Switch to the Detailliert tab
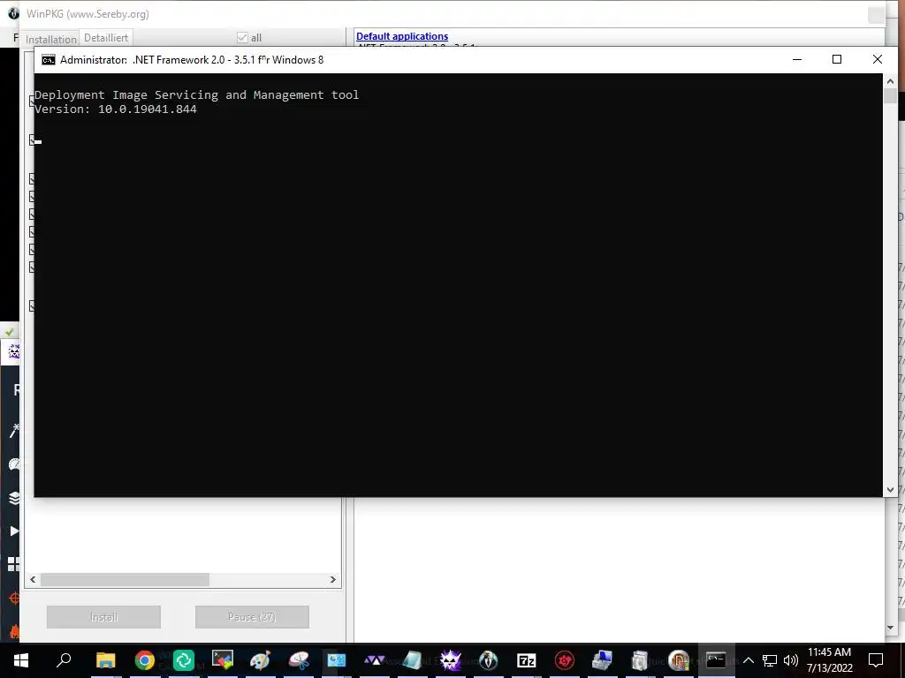 click(106, 37)
